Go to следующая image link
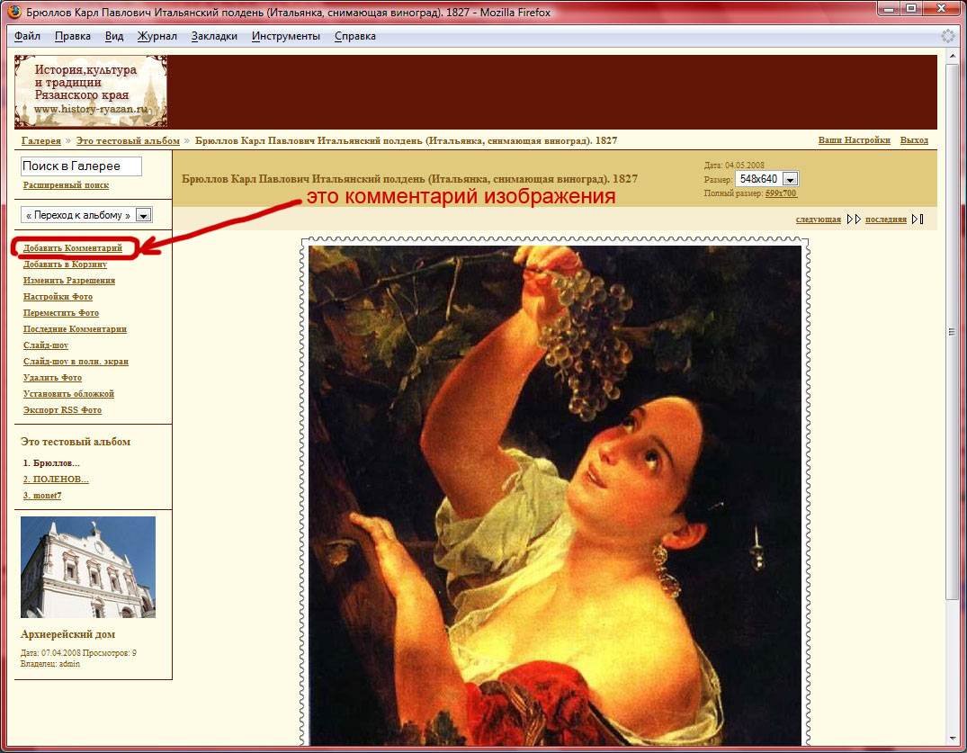The width and height of the screenshot is (967, 753). 819,219
